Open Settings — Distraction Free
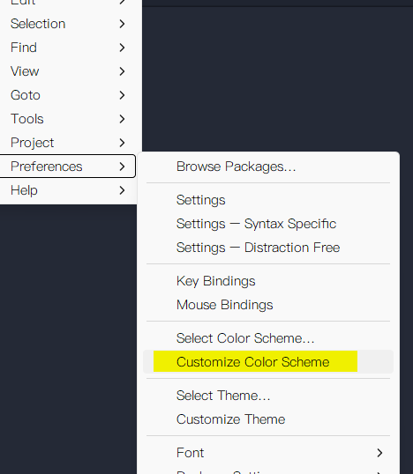Image resolution: width=413 pixels, height=474 pixels. click(268, 248)
